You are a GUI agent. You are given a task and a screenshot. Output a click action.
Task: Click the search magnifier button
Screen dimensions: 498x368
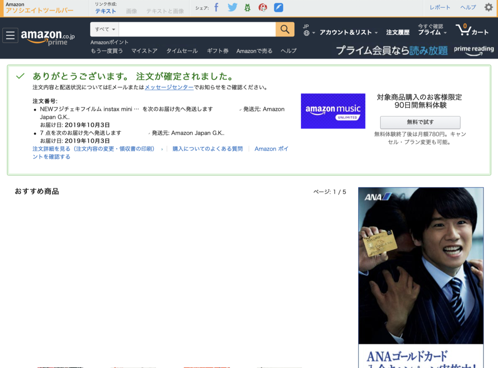[285, 29]
